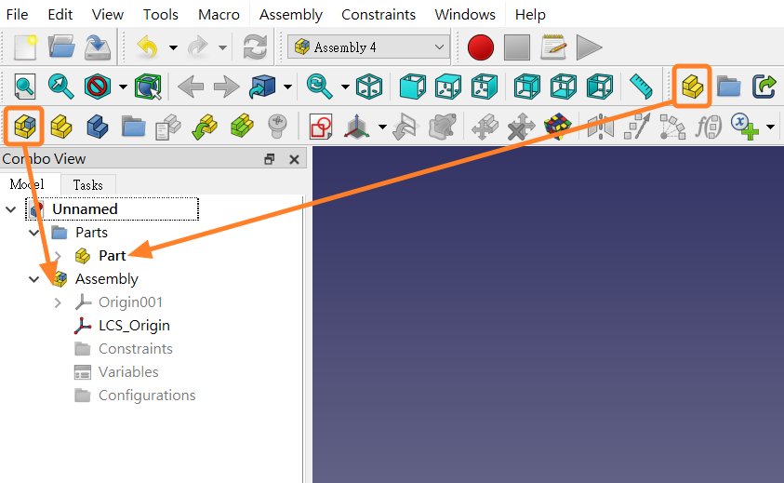Open the macro editor notepad icon
The width and height of the screenshot is (784, 483).
coord(553,47)
